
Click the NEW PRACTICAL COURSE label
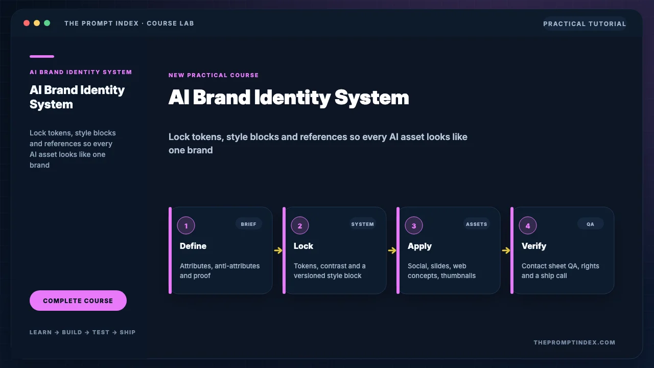point(214,75)
